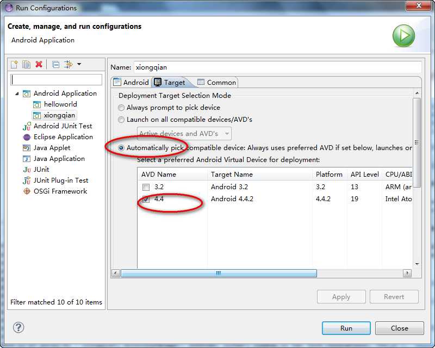
Task: Choose Launch on all compatible devices/AVD's
Action: tap(121, 120)
